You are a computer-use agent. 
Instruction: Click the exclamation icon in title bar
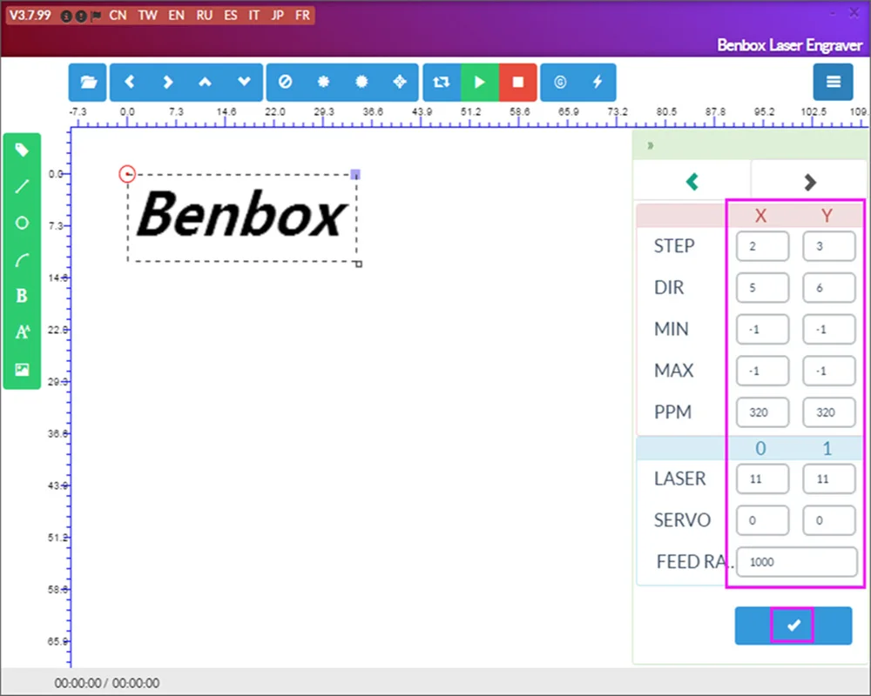pyautogui.click(x=81, y=17)
